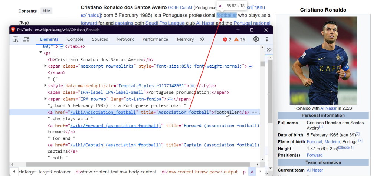Viewport: 380px width, 176px height.
Task: Collapse the open p element node
Action: coord(41,52)
